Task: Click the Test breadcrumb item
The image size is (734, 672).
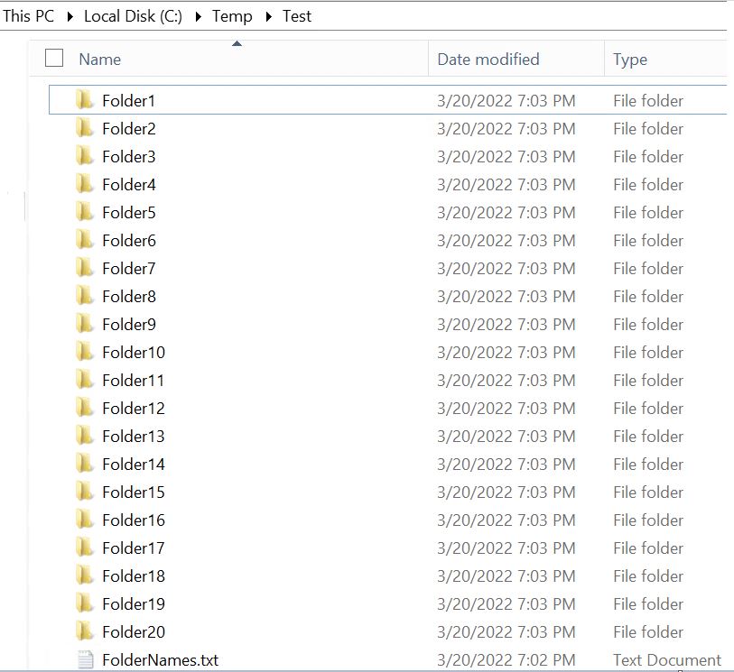Action: tap(296, 15)
